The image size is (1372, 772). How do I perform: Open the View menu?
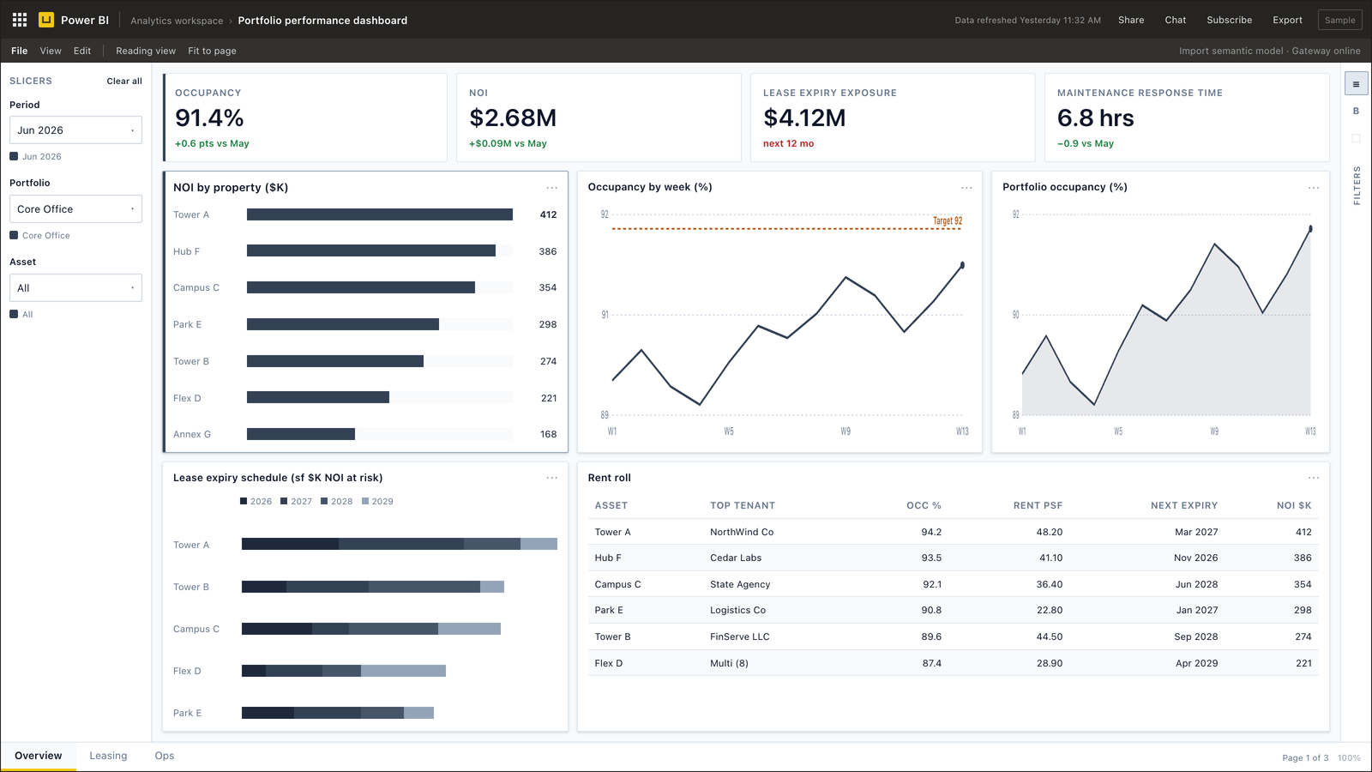pyautogui.click(x=51, y=51)
